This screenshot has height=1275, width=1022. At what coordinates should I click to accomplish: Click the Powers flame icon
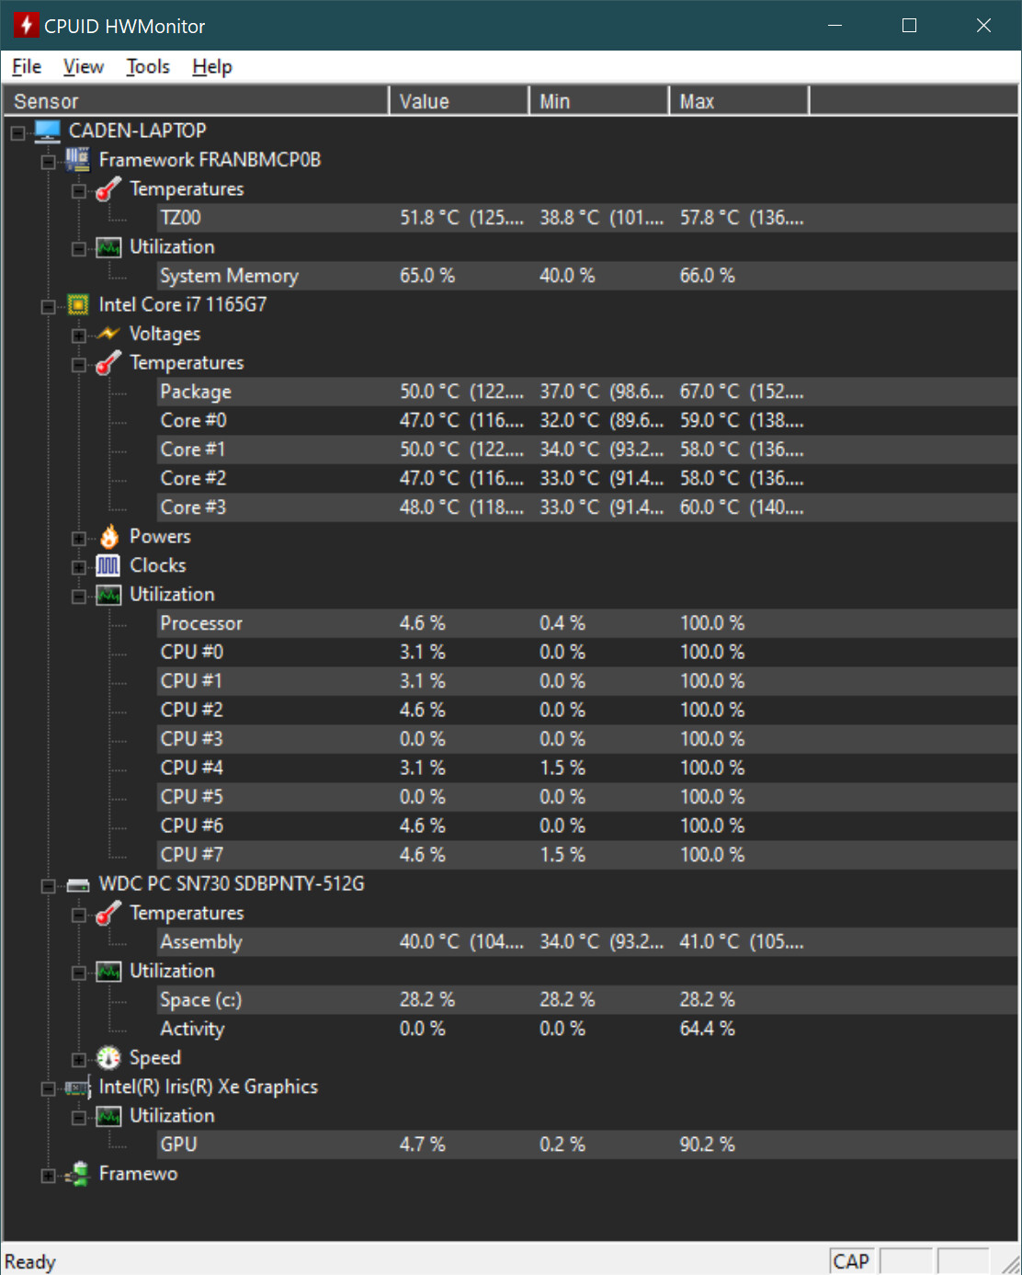109,536
